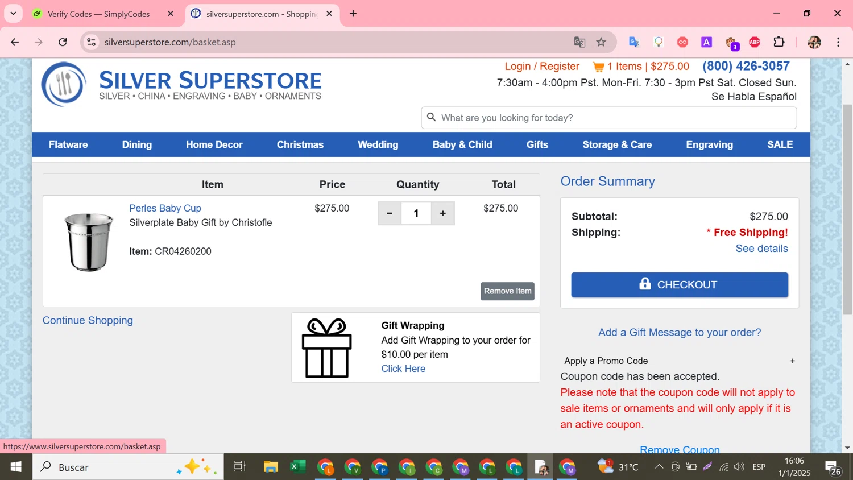Image resolution: width=853 pixels, height=480 pixels.
Task: Open the SALE menu
Action: [780, 144]
